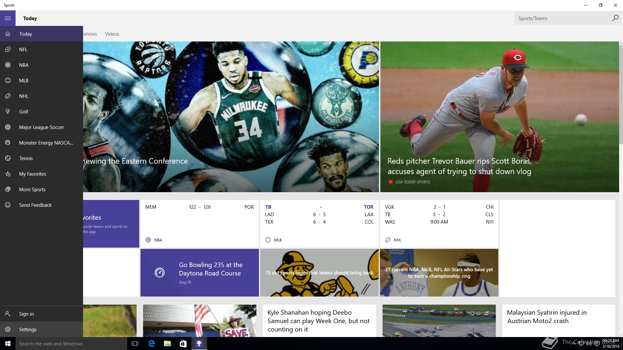Viewport: 623px width, 350px height.
Task: Launch Microsoft Edge from taskbar
Action: point(151,344)
